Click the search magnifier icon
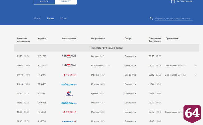This screenshot has height=125, width=203. point(151,18)
